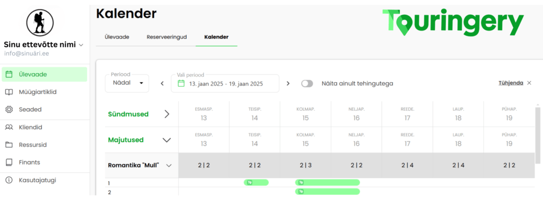
Task: Click the Finants book icon
Action: pos(10,162)
